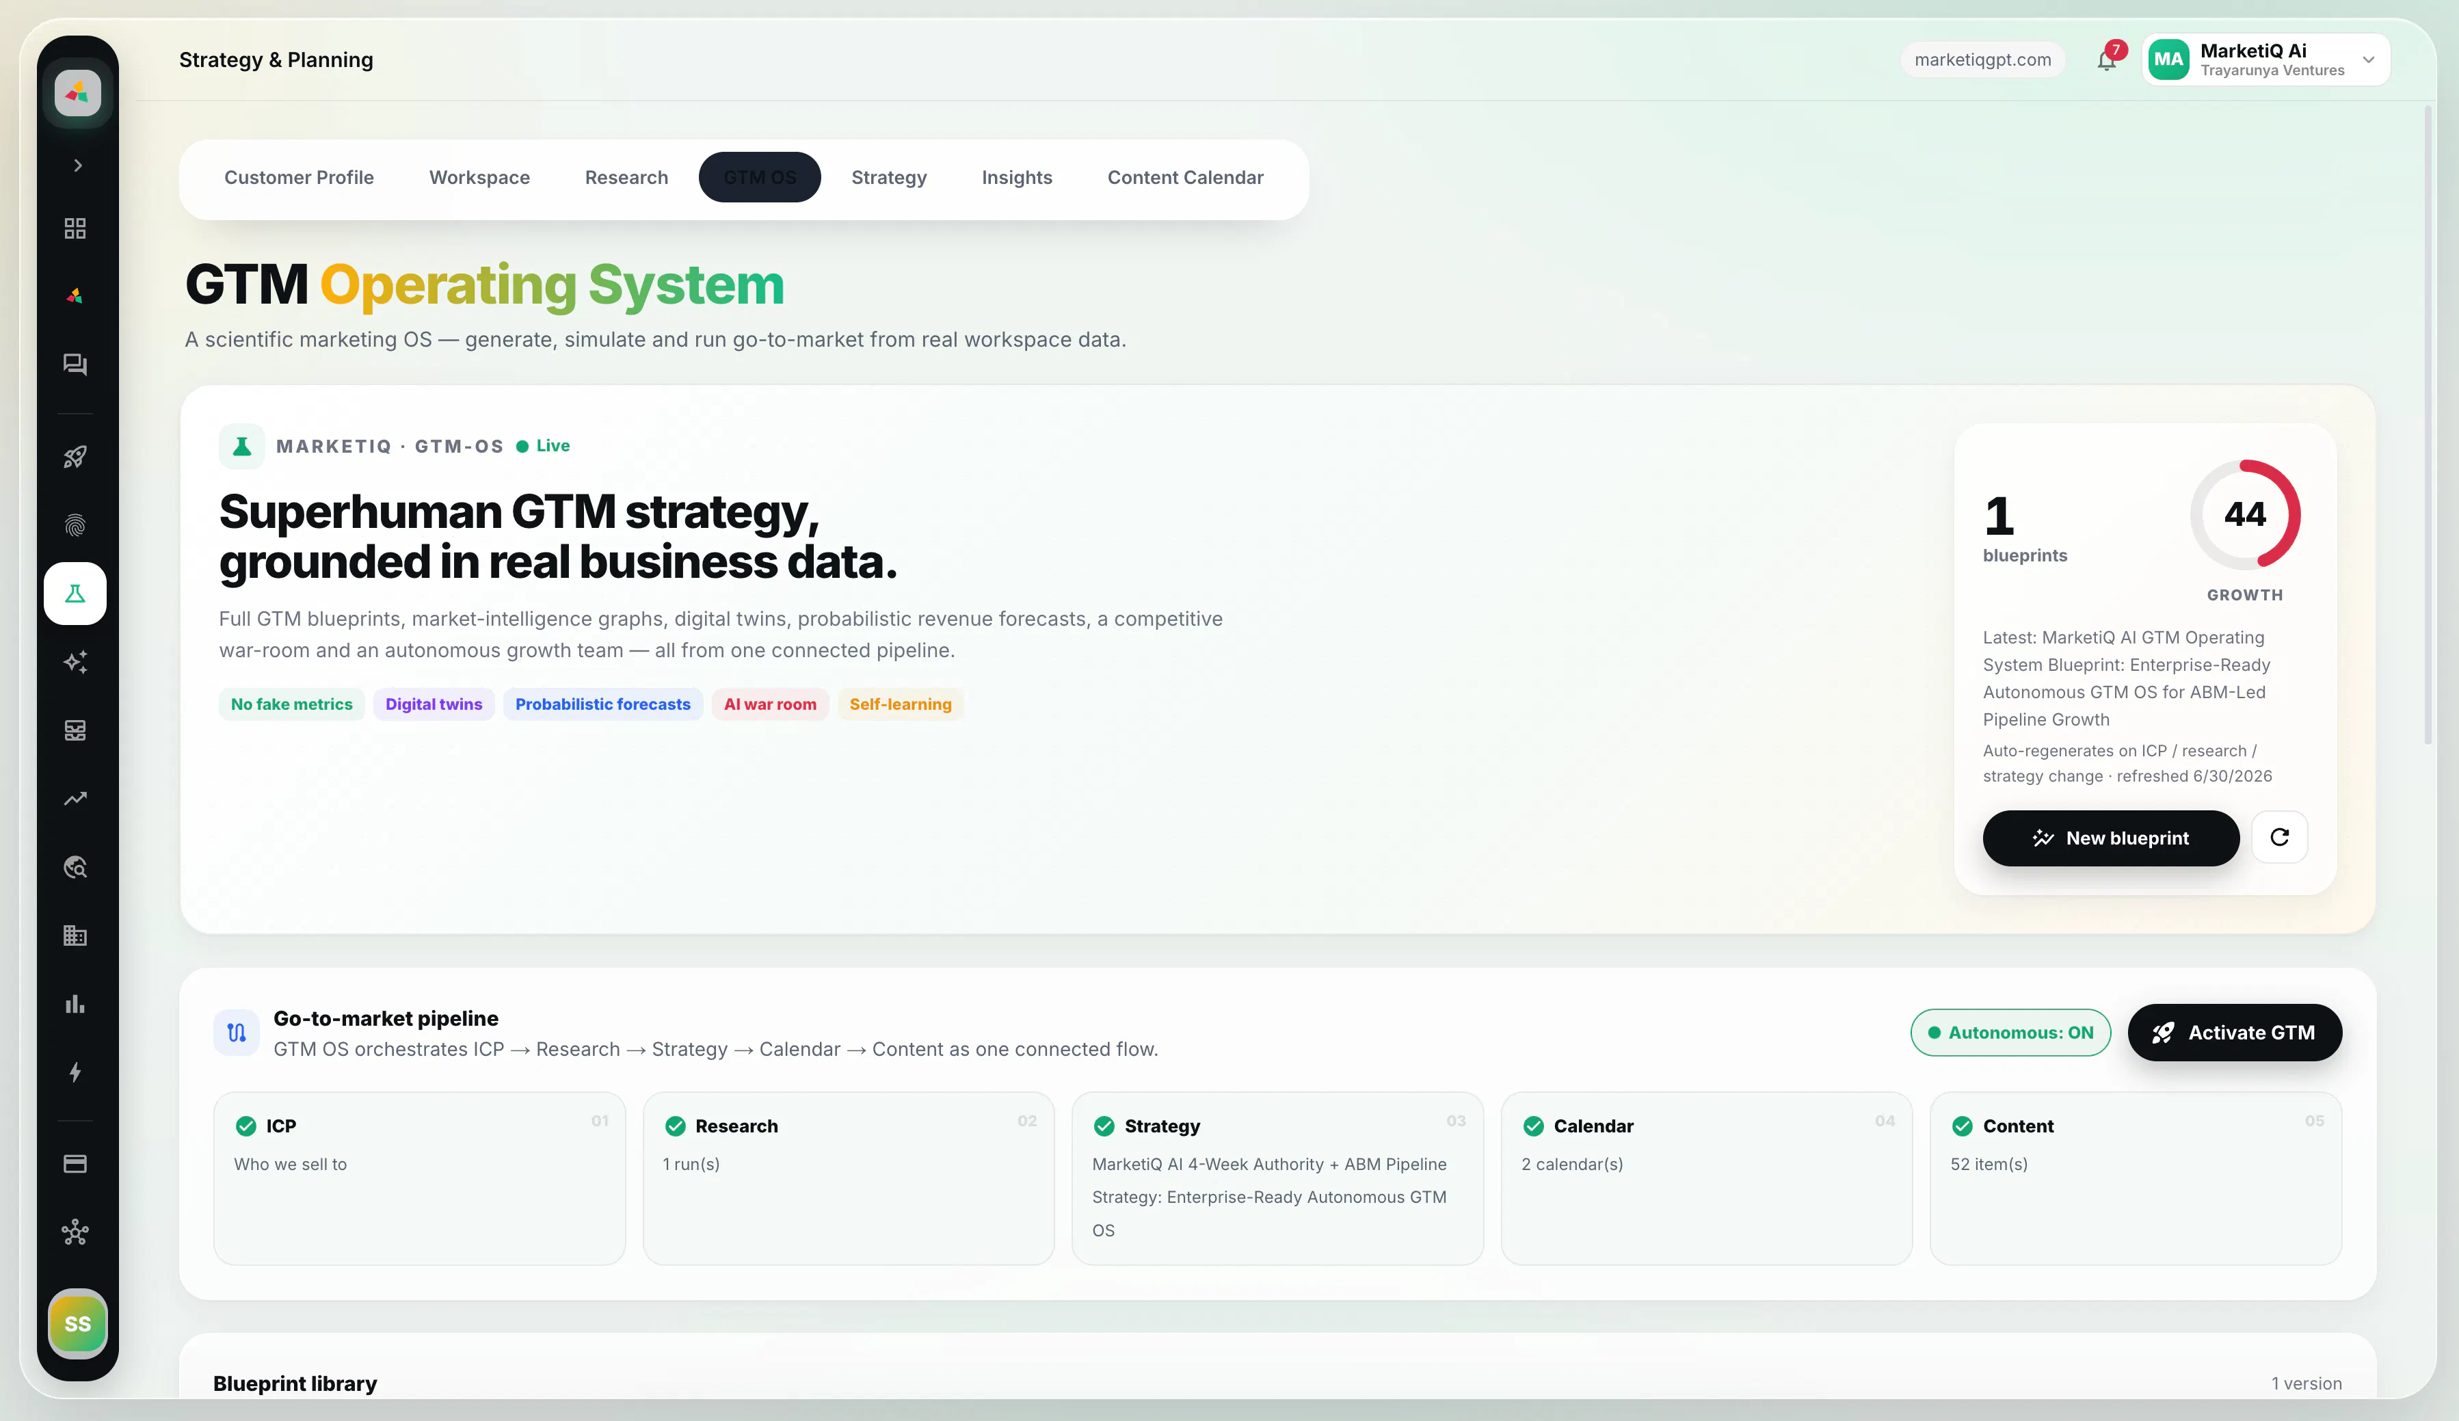Image resolution: width=2459 pixels, height=1421 pixels.
Task: Open the colorful MarketiQ mark sidebar icon
Action: point(75,295)
